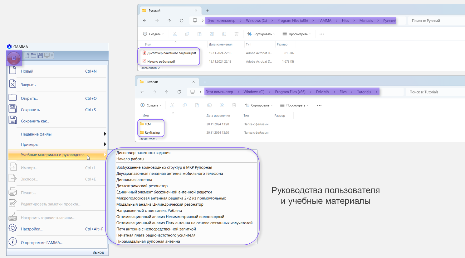Click the info icon for О программе ГАММА
465x258 pixels.
12,242
